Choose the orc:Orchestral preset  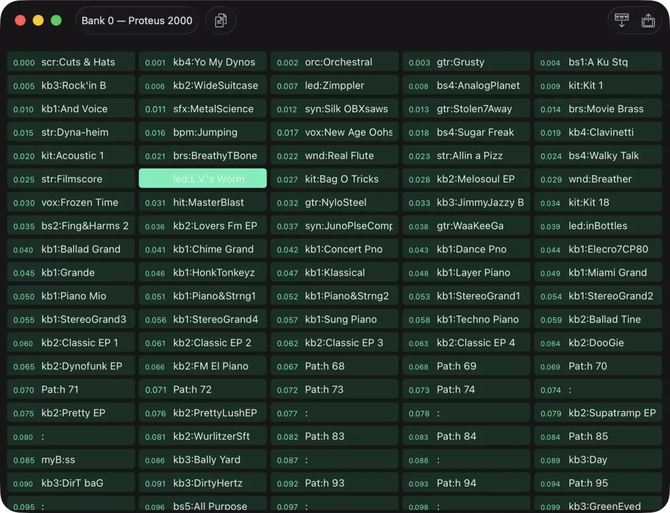[x=334, y=62]
